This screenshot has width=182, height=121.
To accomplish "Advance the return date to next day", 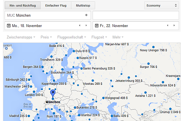I will 174,25.
